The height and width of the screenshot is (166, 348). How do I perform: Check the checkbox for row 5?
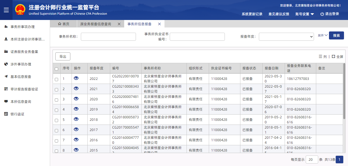(x=56, y=120)
